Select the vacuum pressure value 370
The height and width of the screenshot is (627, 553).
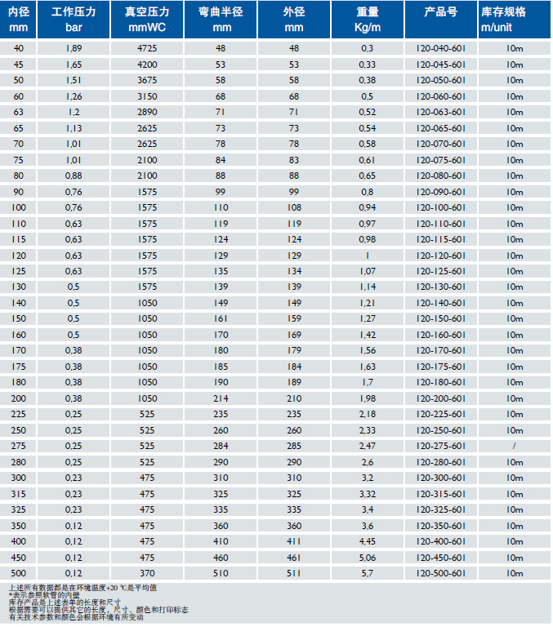pyautogui.click(x=147, y=573)
